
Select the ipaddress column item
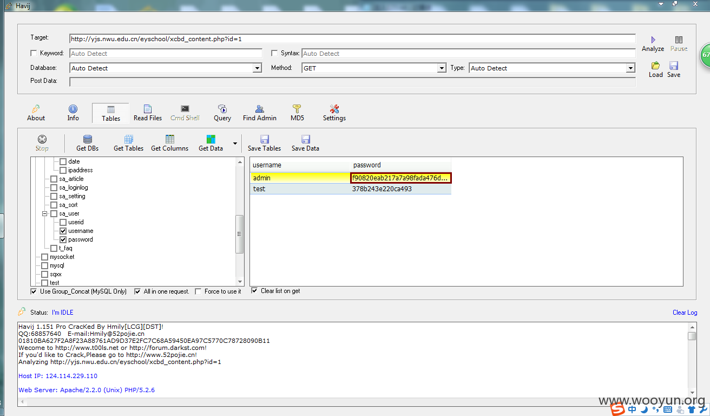pyautogui.click(x=81, y=170)
